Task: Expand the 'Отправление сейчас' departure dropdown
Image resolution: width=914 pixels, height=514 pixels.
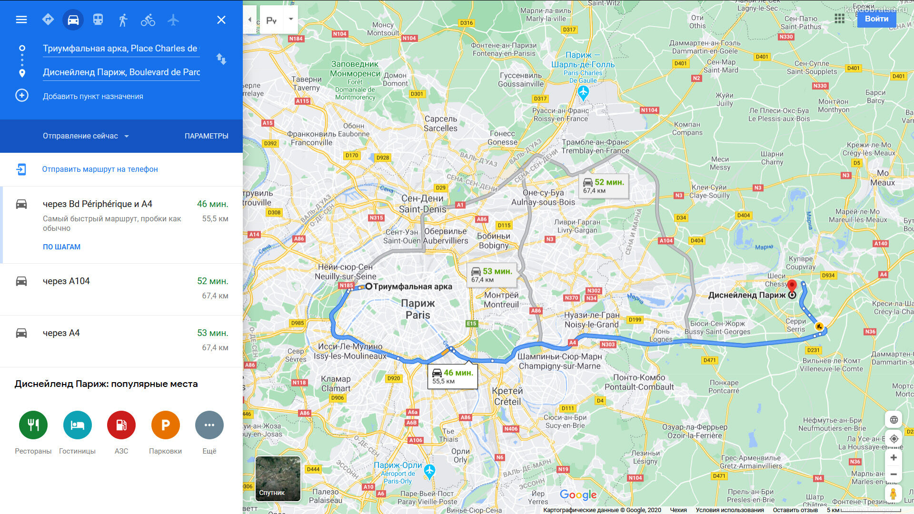Action: pyautogui.click(x=86, y=136)
